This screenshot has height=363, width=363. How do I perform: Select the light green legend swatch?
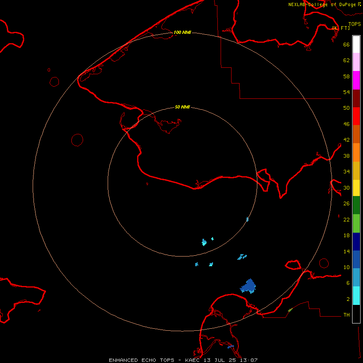click(x=356, y=223)
